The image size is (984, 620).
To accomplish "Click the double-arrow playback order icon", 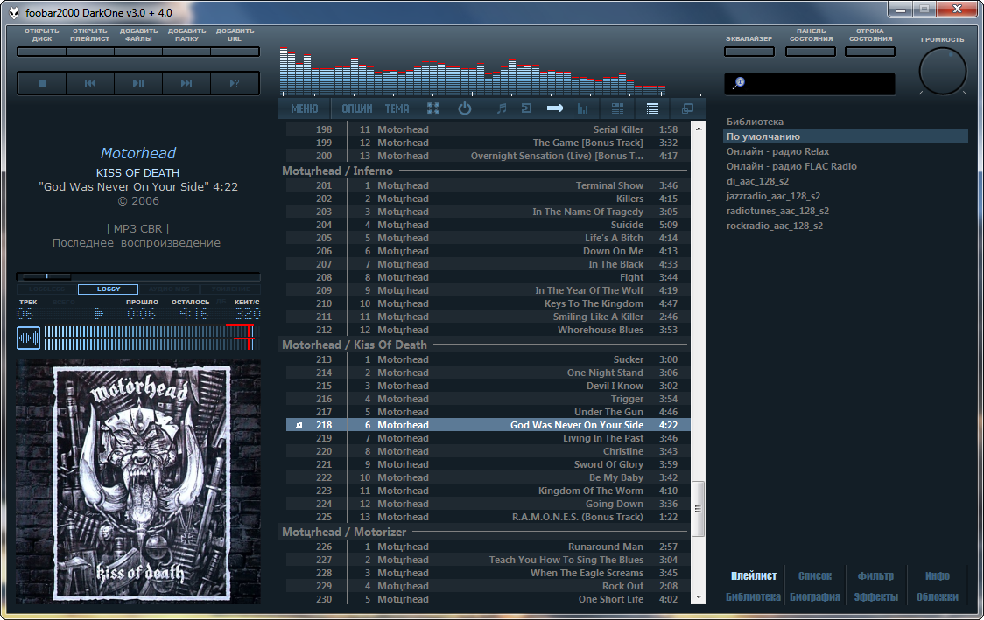I will [555, 108].
